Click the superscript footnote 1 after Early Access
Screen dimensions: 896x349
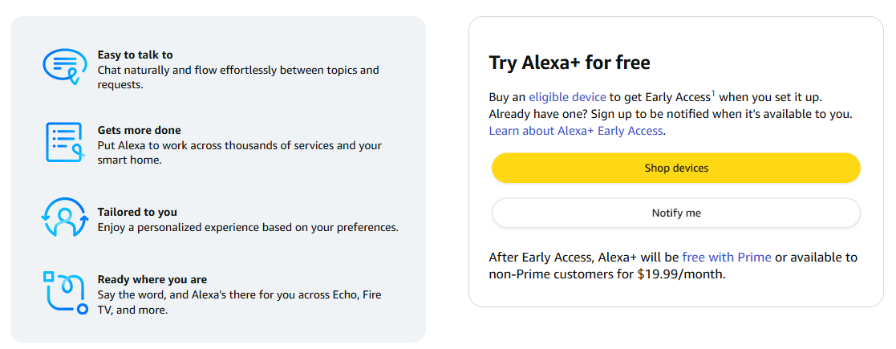click(x=712, y=93)
